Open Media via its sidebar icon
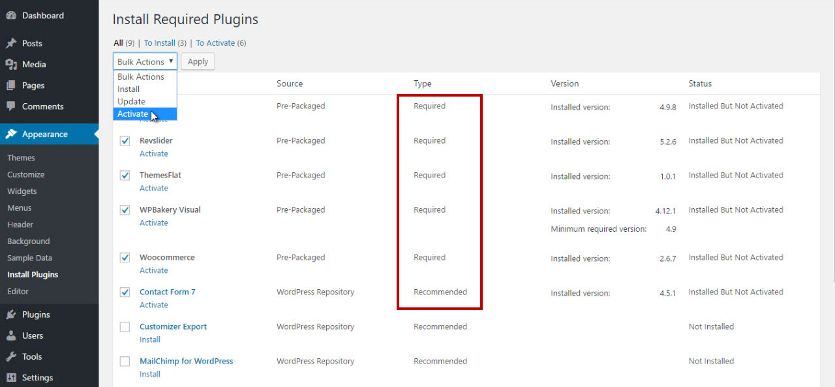The image size is (835, 387). point(11,65)
